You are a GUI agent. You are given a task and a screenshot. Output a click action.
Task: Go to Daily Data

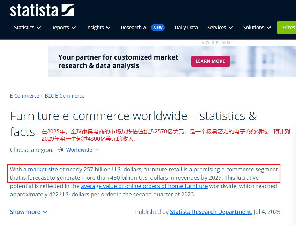pos(186,28)
